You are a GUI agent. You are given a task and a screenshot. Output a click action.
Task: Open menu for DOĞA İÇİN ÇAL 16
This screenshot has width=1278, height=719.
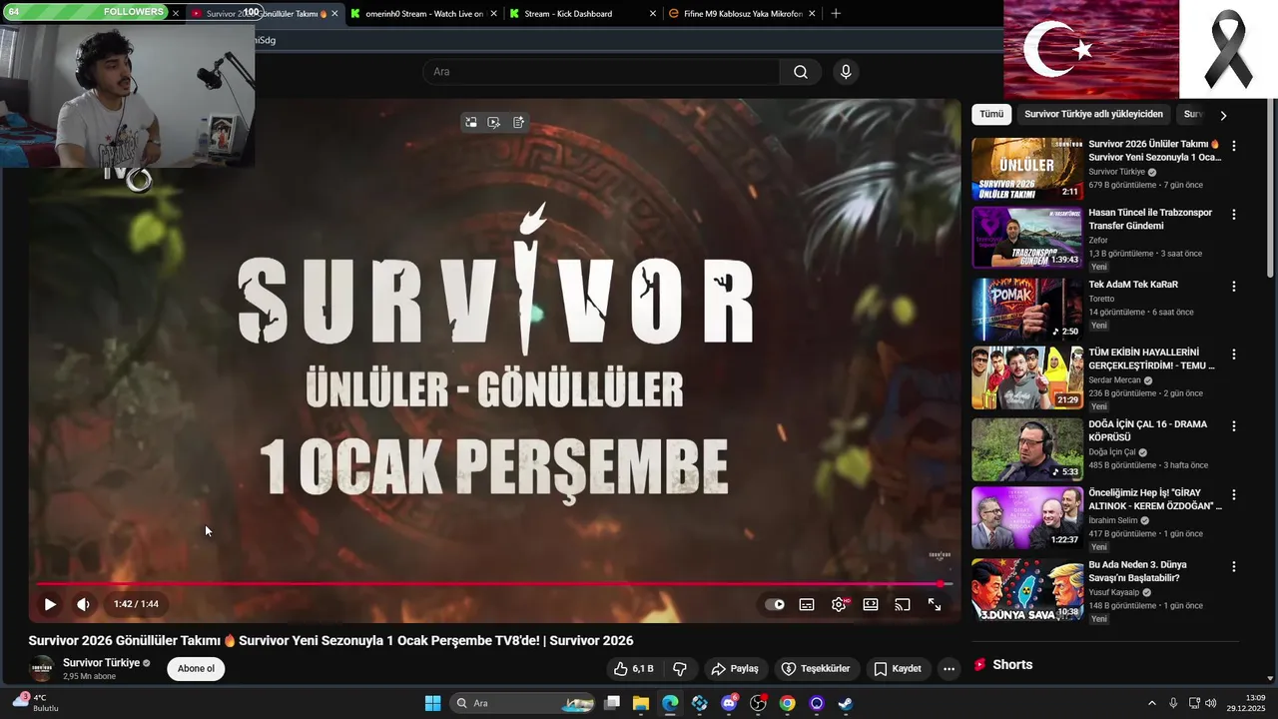[x=1234, y=426]
